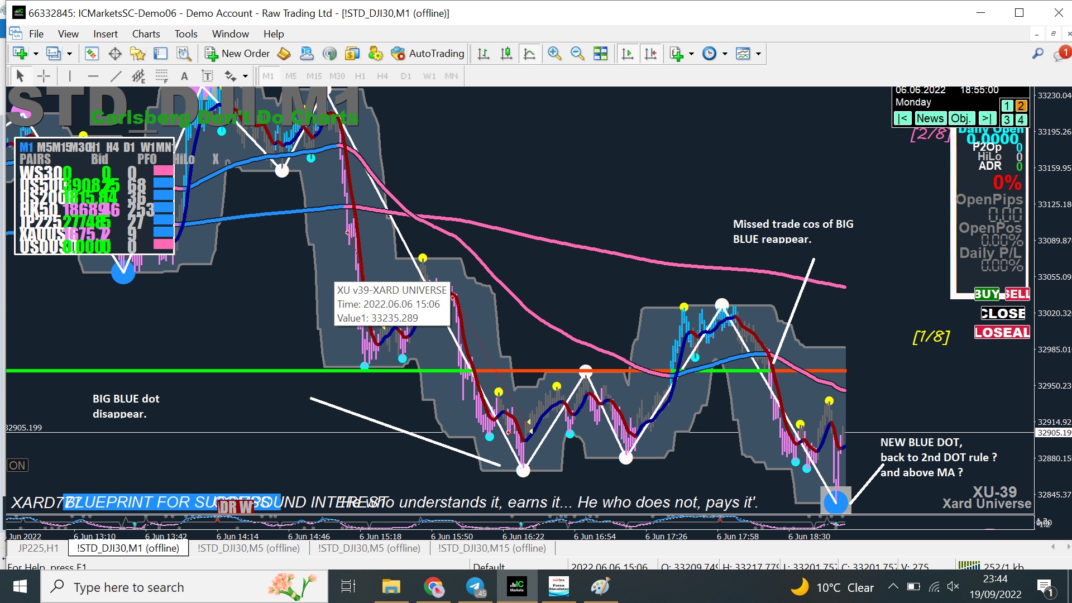Toggle the Chart Shift button
This screenshot has width=1072, height=603.
click(x=650, y=54)
